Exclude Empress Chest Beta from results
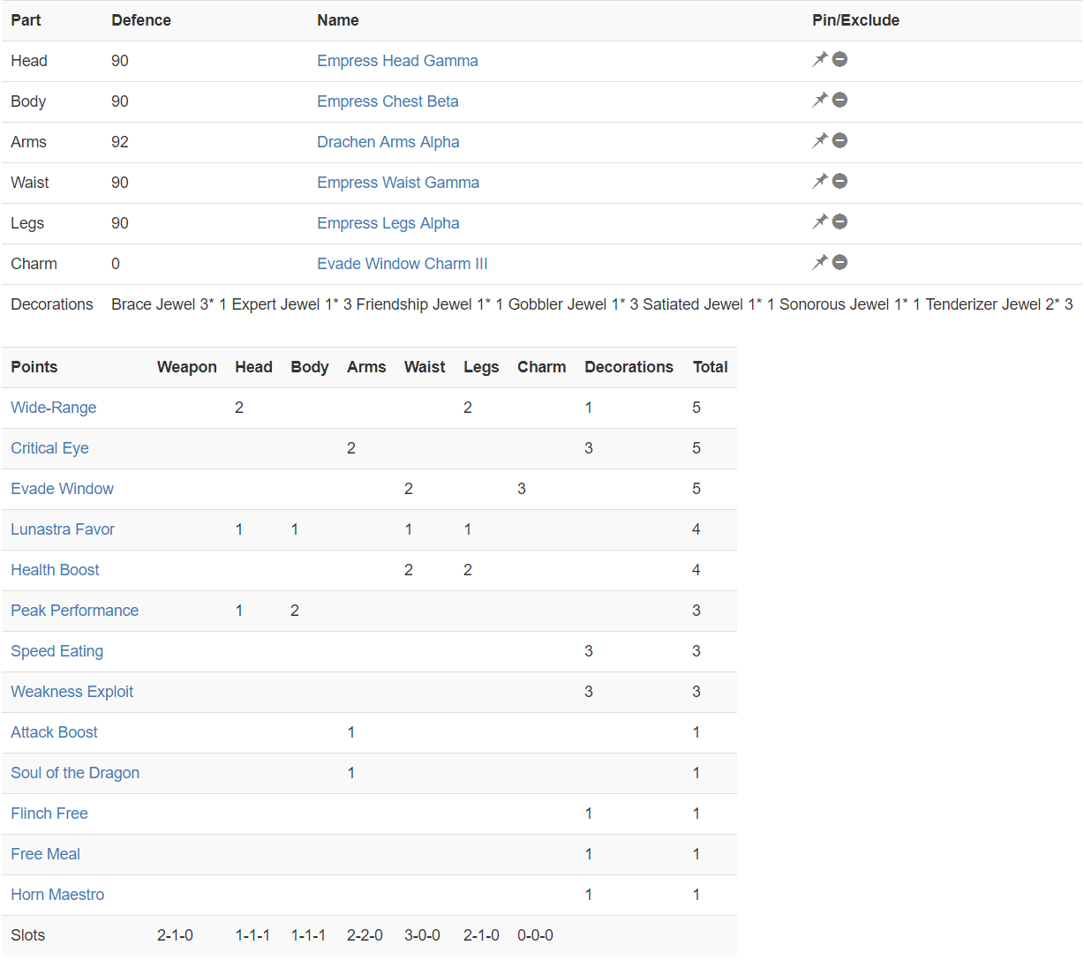The width and height of the screenshot is (1084, 960). pos(840,100)
